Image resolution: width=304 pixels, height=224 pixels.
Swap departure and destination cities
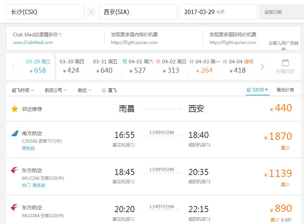[x=91, y=12]
